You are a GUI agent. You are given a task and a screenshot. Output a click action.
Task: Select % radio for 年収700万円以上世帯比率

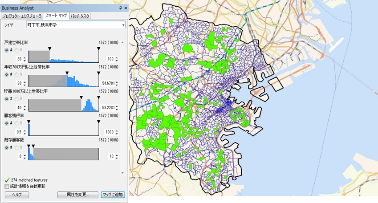coord(16,75)
